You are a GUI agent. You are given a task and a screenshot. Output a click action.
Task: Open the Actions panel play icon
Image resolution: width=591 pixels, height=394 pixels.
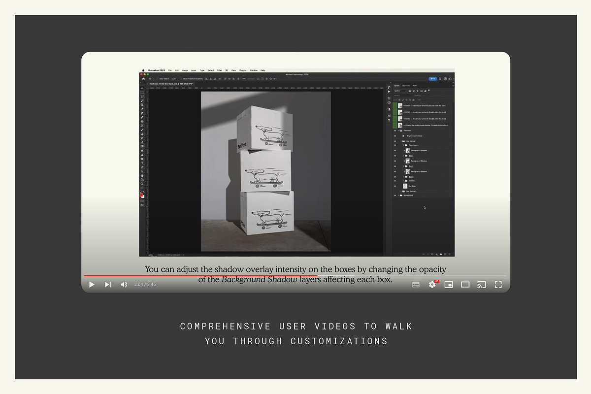pyautogui.click(x=389, y=92)
